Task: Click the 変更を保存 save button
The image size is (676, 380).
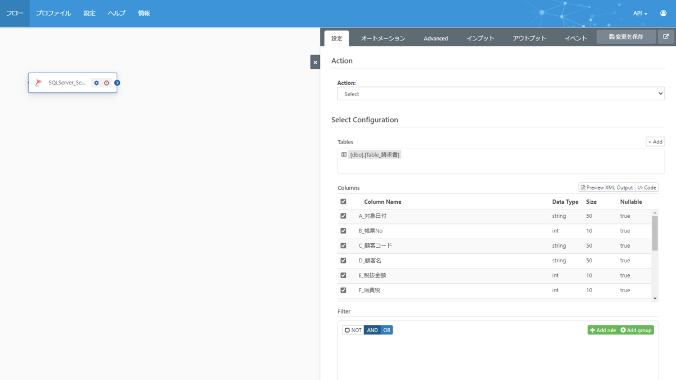Action: pos(626,37)
